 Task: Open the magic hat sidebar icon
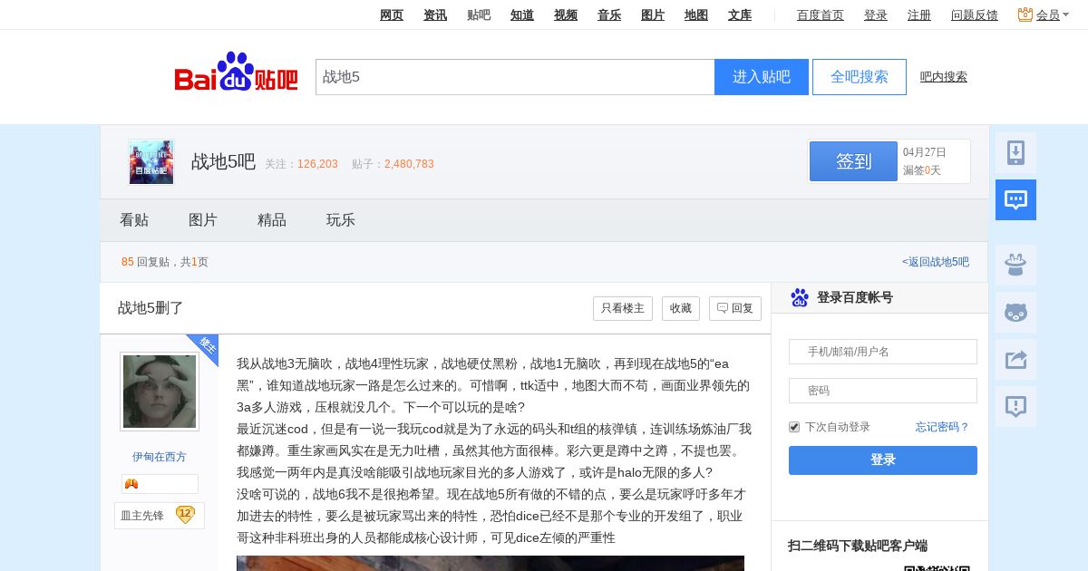pyautogui.click(x=1015, y=266)
